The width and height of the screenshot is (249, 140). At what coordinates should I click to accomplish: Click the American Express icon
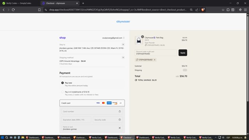[109, 103]
